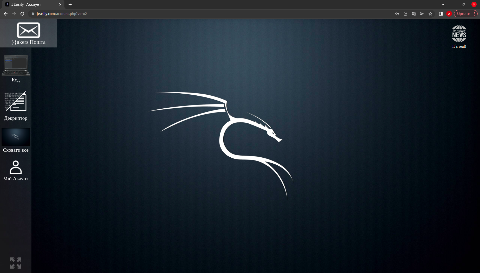Viewport: 480px width, 273px height.
Task: Open the Chrome three-dot menu
Action: pyautogui.click(x=475, y=14)
